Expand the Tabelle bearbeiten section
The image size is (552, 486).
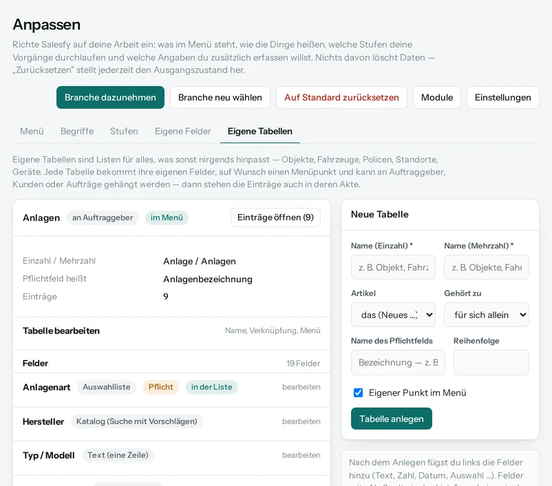click(x=171, y=331)
